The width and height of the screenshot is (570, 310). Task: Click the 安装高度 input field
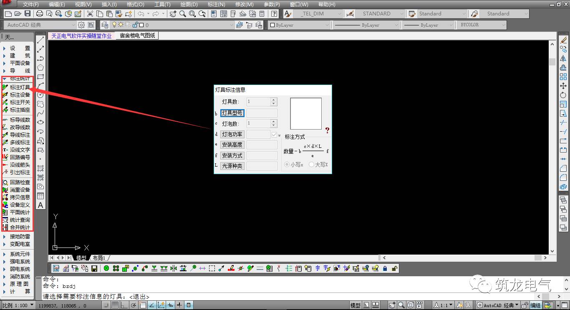(x=262, y=145)
